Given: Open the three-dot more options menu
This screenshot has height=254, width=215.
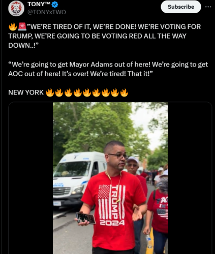Looking at the screenshot, I should [x=208, y=7].
